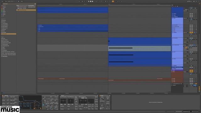
Task: Click the Operator envelope display
Action: [30, 98]
